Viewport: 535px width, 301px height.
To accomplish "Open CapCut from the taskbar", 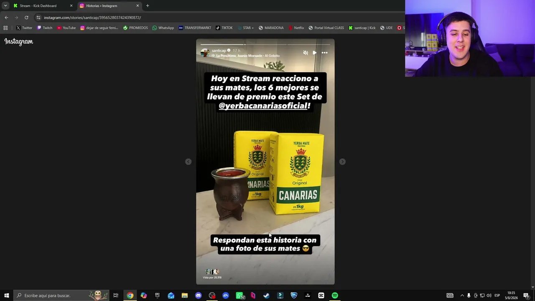I will pos(321,296).
